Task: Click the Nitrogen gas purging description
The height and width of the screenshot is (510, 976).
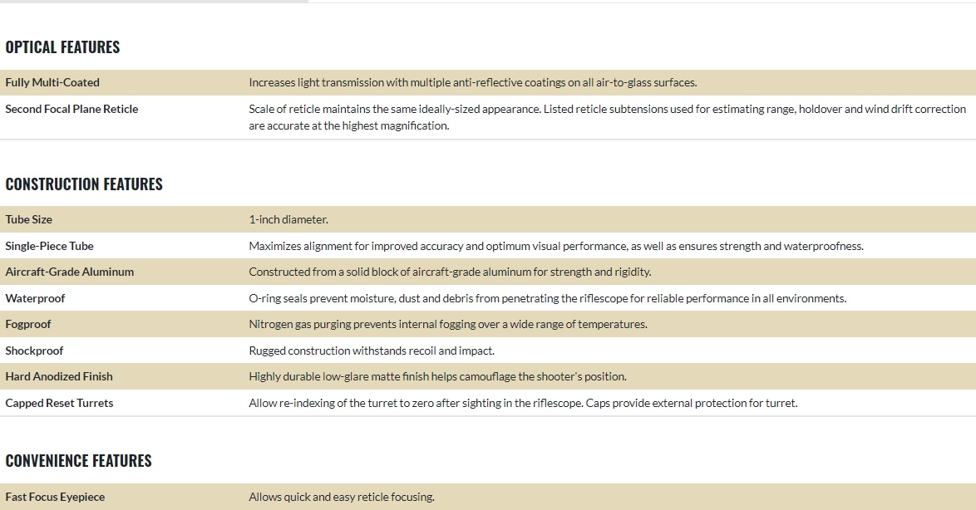Action: tap(447, 324)
